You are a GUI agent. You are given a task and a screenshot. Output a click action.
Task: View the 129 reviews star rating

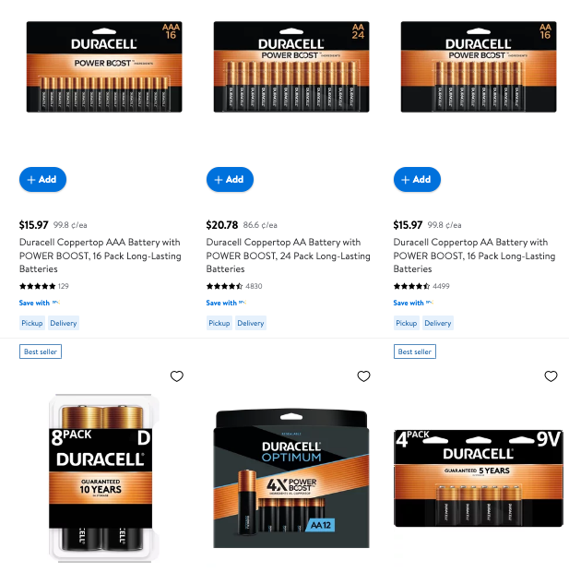pos(43,286)
